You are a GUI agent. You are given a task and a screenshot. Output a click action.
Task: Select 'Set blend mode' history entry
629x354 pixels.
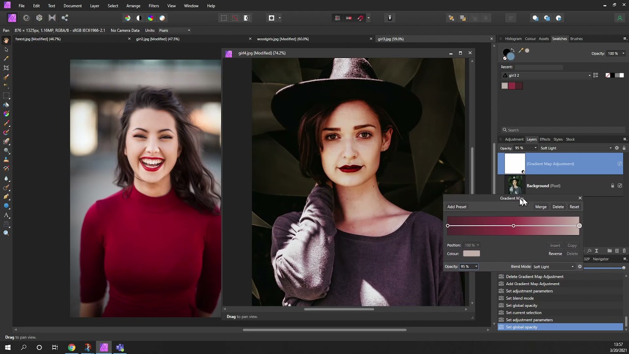click(x=520, y=298)
